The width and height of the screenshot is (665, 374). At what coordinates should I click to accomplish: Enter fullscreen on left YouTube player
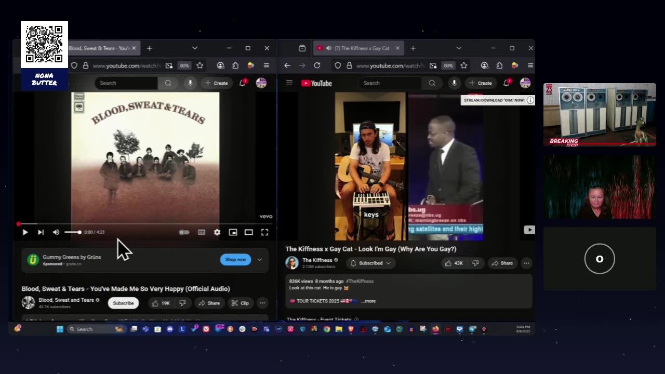pos(264,232)
